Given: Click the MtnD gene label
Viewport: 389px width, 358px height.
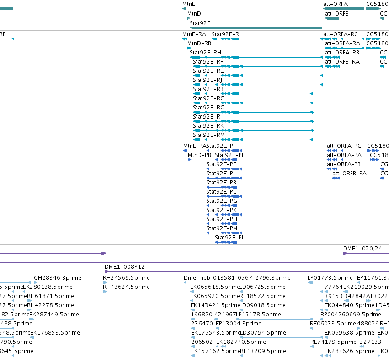Looking at the screenshot, I should (194, 14).
